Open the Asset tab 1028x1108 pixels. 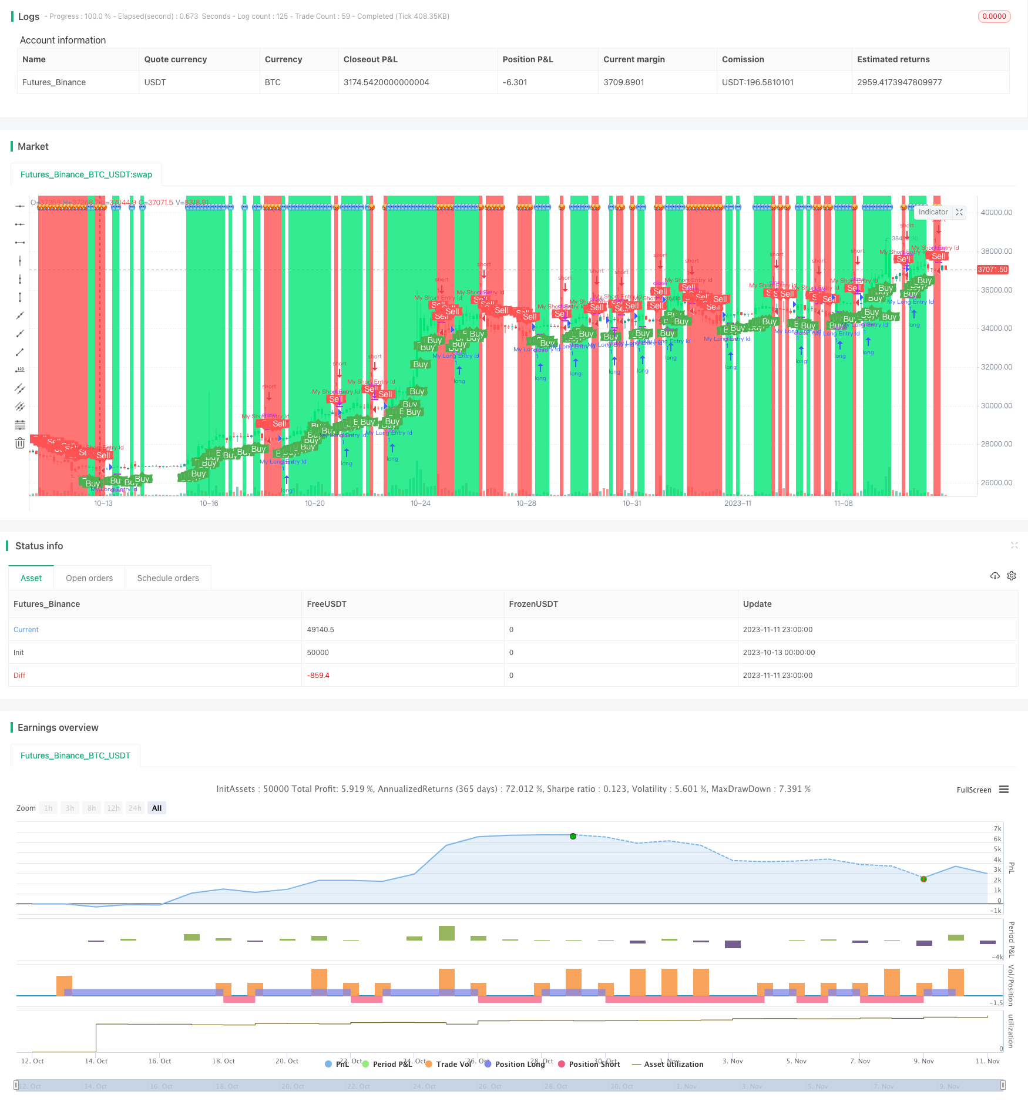pos(31,578)
